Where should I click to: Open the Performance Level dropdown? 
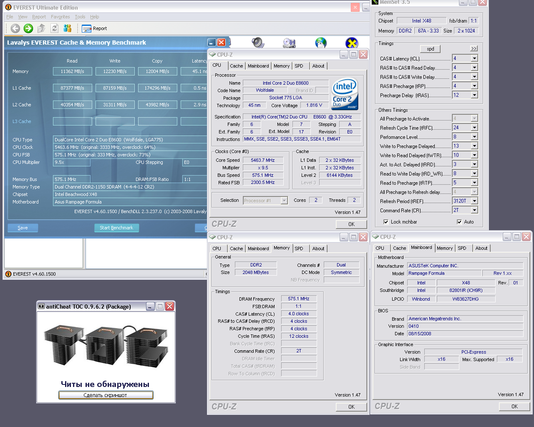(x=474, y=137)
